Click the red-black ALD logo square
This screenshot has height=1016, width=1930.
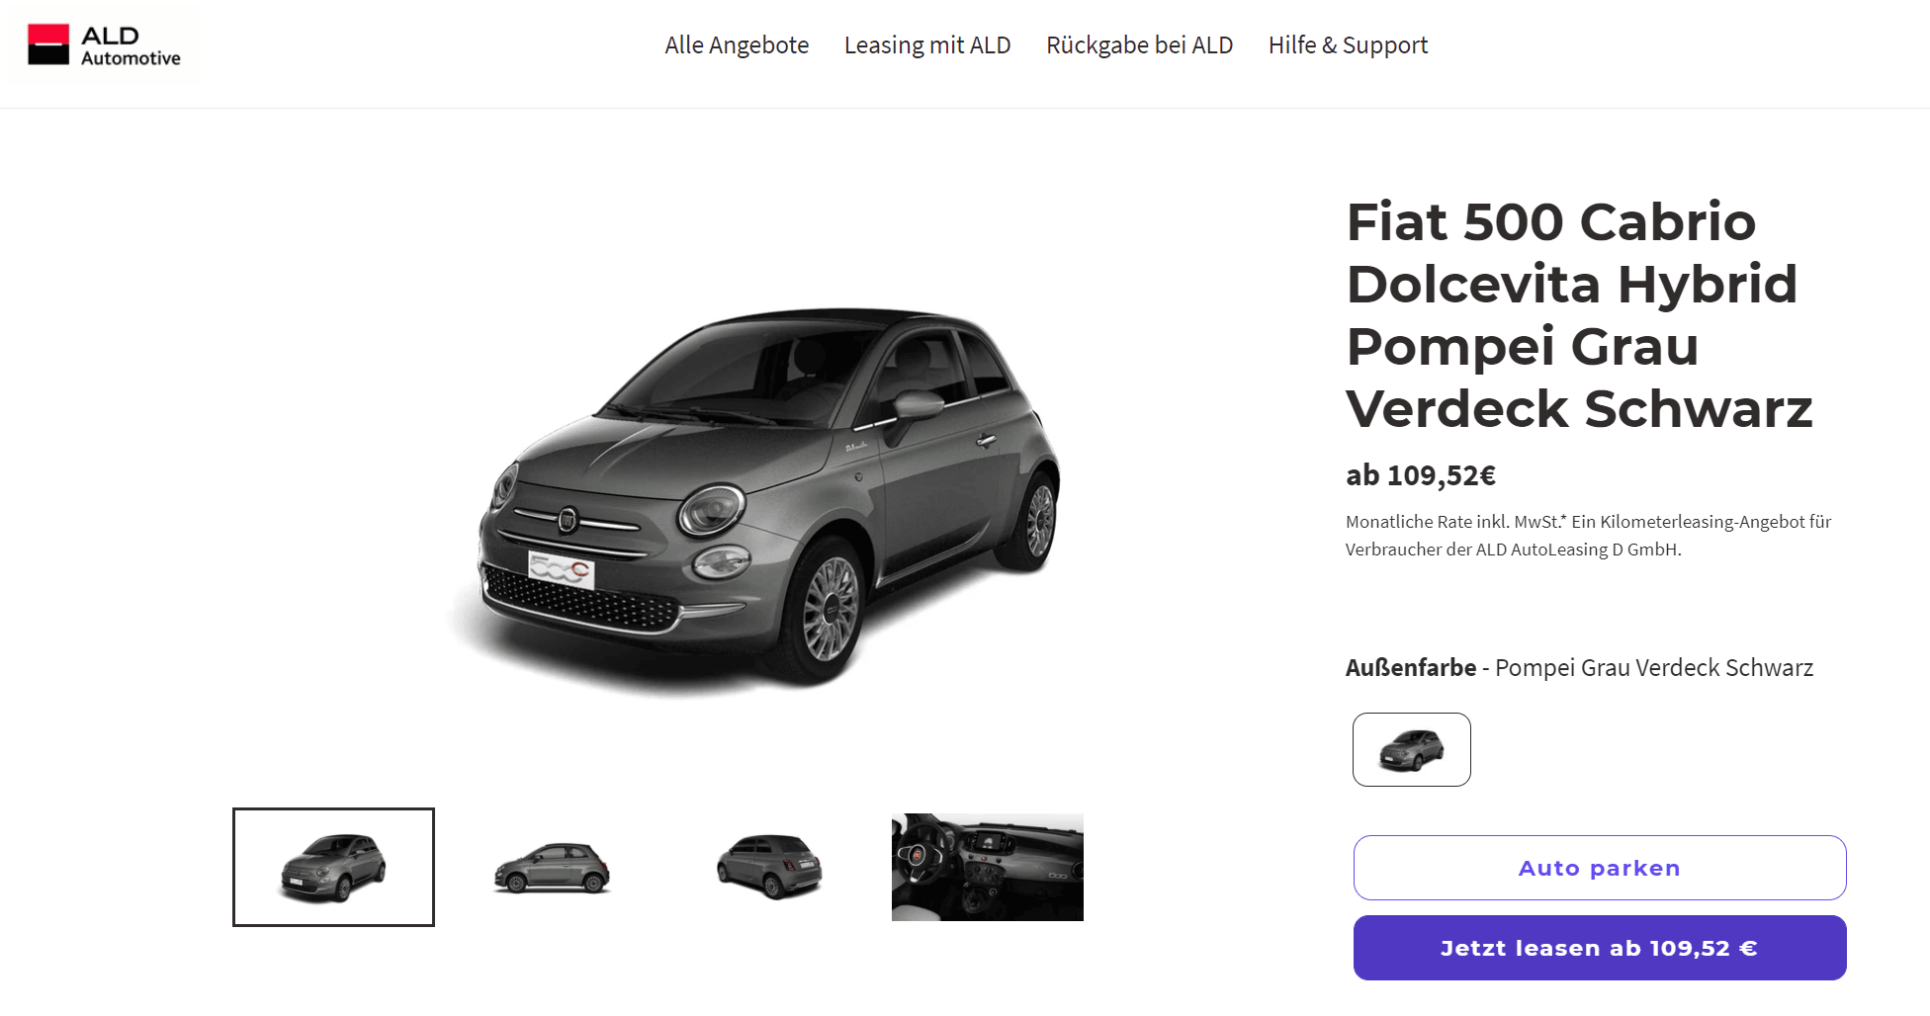(x=48, y=44)
